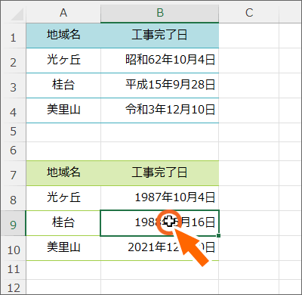Image resolution: width=302 pixels, height=295 pixels.
Task: Click cell B1 工事完了日 in blue header
Action: point(160,36)
